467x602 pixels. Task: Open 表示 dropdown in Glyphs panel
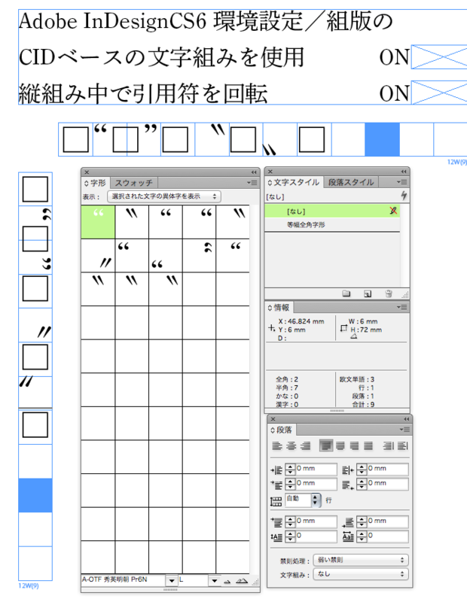tap(164, 196)
